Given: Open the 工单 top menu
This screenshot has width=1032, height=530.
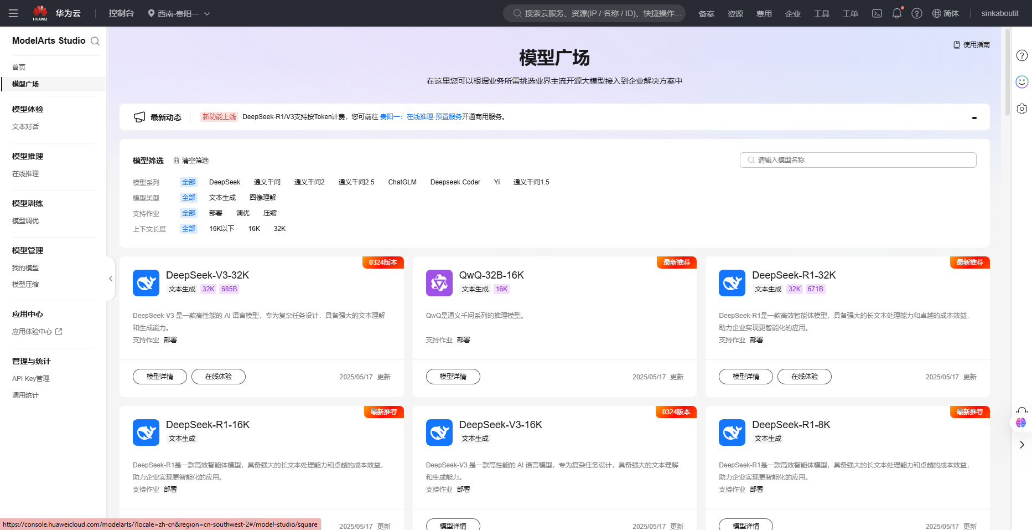Looking at the screenshot, I should click(851, 14).
